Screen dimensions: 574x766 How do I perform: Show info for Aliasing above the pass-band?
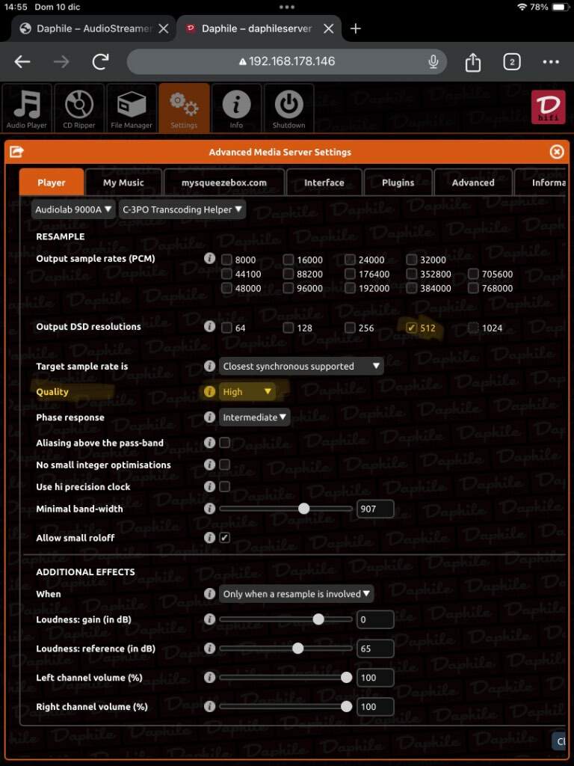pos(209,443)
